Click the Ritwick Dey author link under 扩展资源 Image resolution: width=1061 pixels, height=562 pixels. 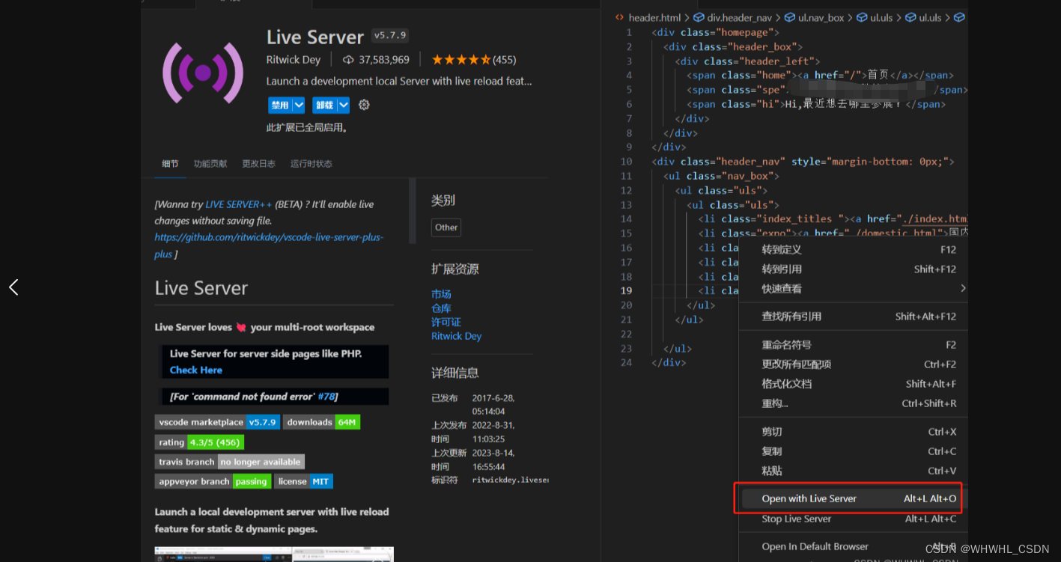pos(456,336)
